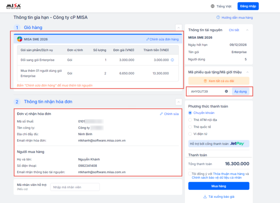Screen dimensions: 280x203
Task: Clear the voucher code with the x icon
Action: click(x=226, y=91)
